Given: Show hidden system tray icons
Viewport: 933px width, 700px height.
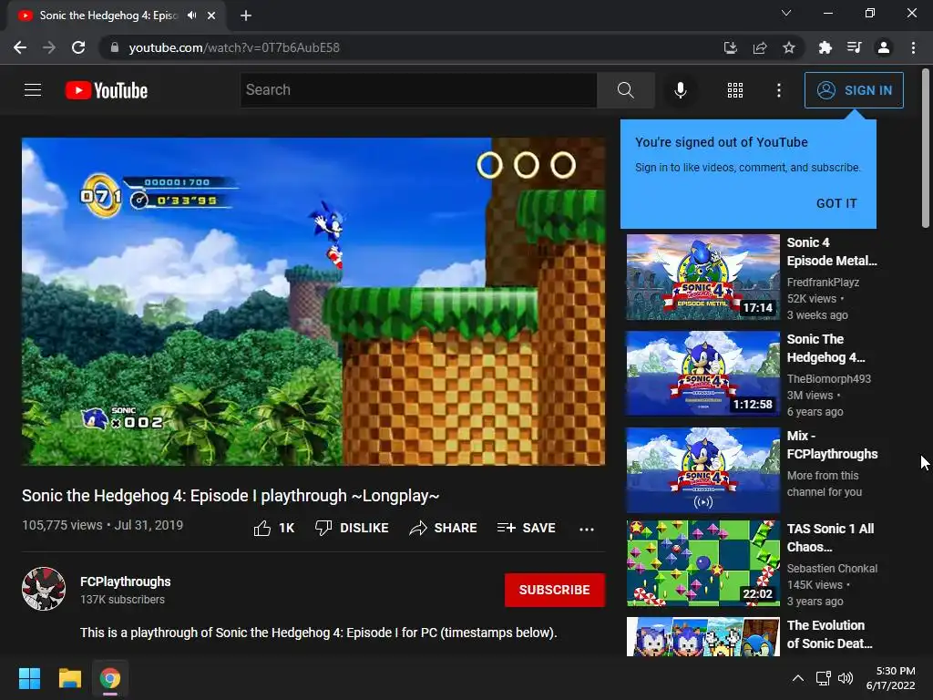Looking at the screenshot, I should tap(798, 678).
